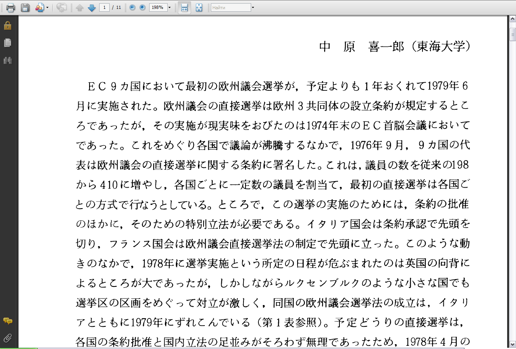Click the current page number field
The width and height of the screenshot is (516, 349).
tap(104, 8)
